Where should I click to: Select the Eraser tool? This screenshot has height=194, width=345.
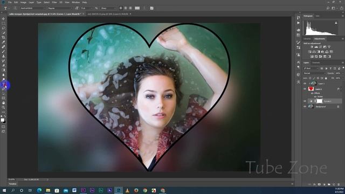[x=3, y=66]
